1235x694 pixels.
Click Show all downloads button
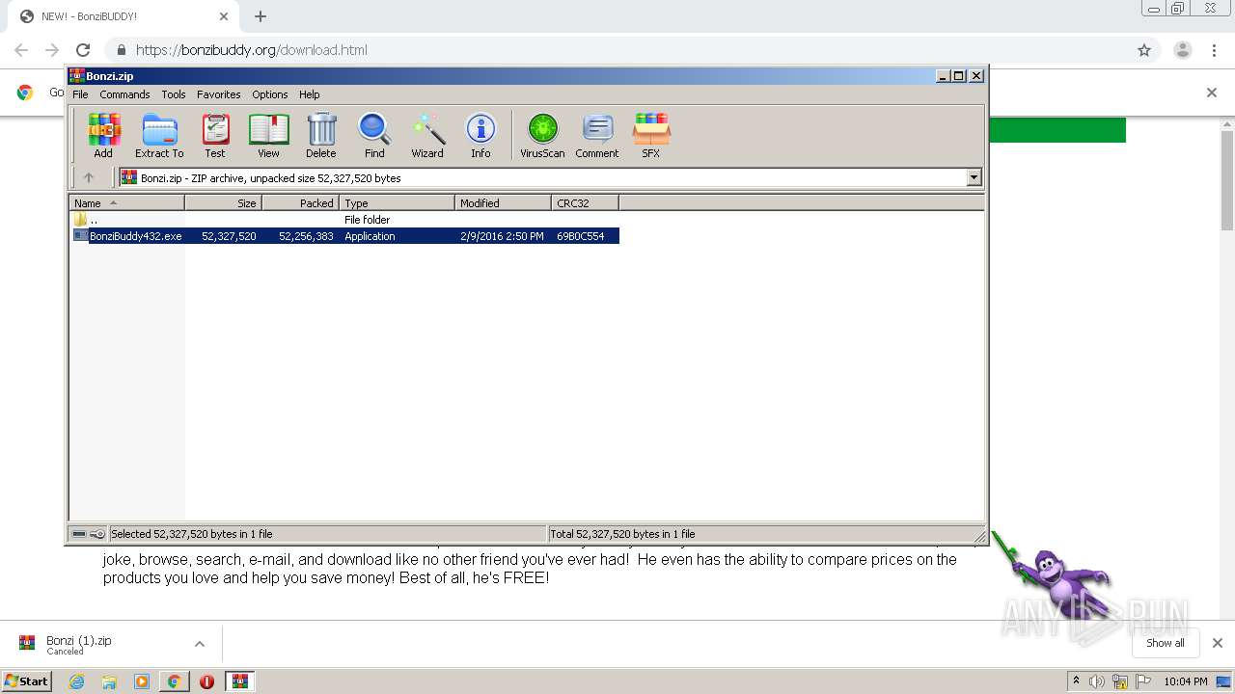(1166, 643)
